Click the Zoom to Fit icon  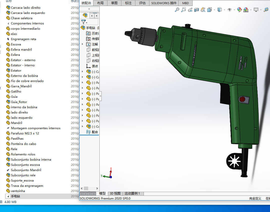click(x=177, y=10)
